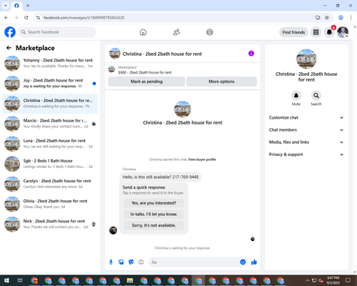Screen dimensions: 357x286
Task: Expand Media, files and links section
Action: [306, 142]
